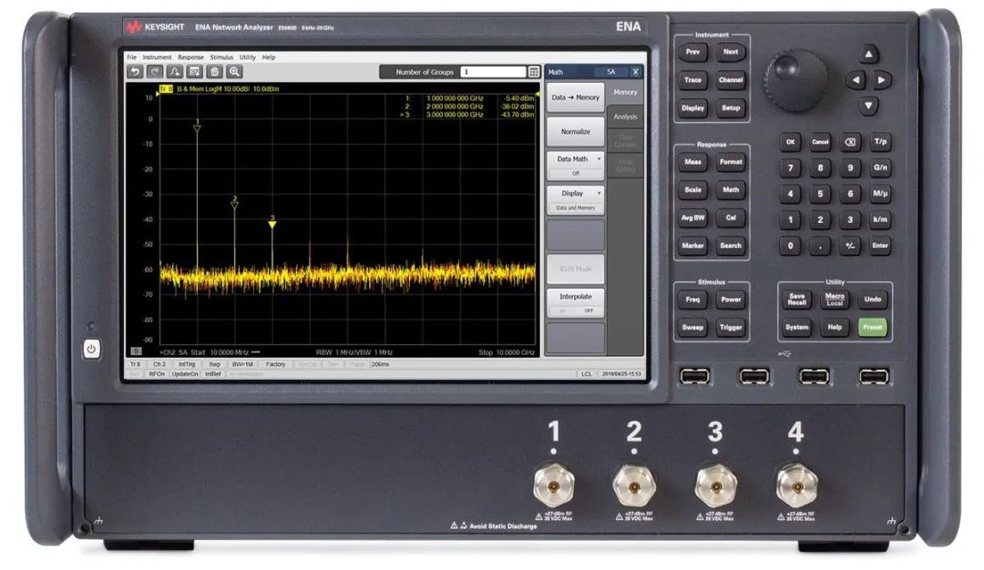Click the LCL indicator in status bar
Screen dimensions: 984x570
coord(586,374)
